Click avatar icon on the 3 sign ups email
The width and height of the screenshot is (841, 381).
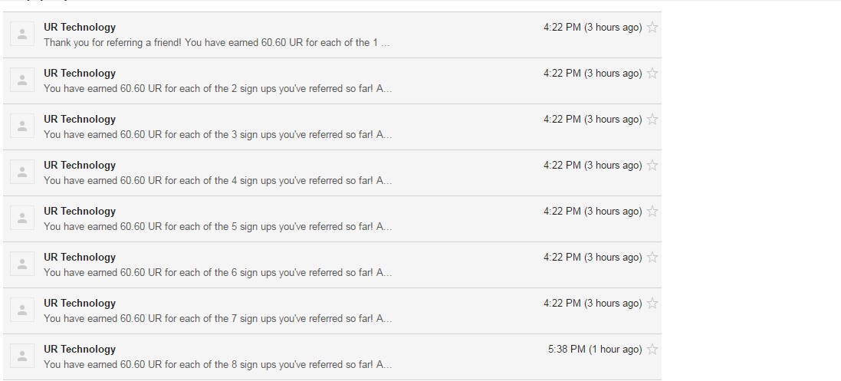click(22, 126)
